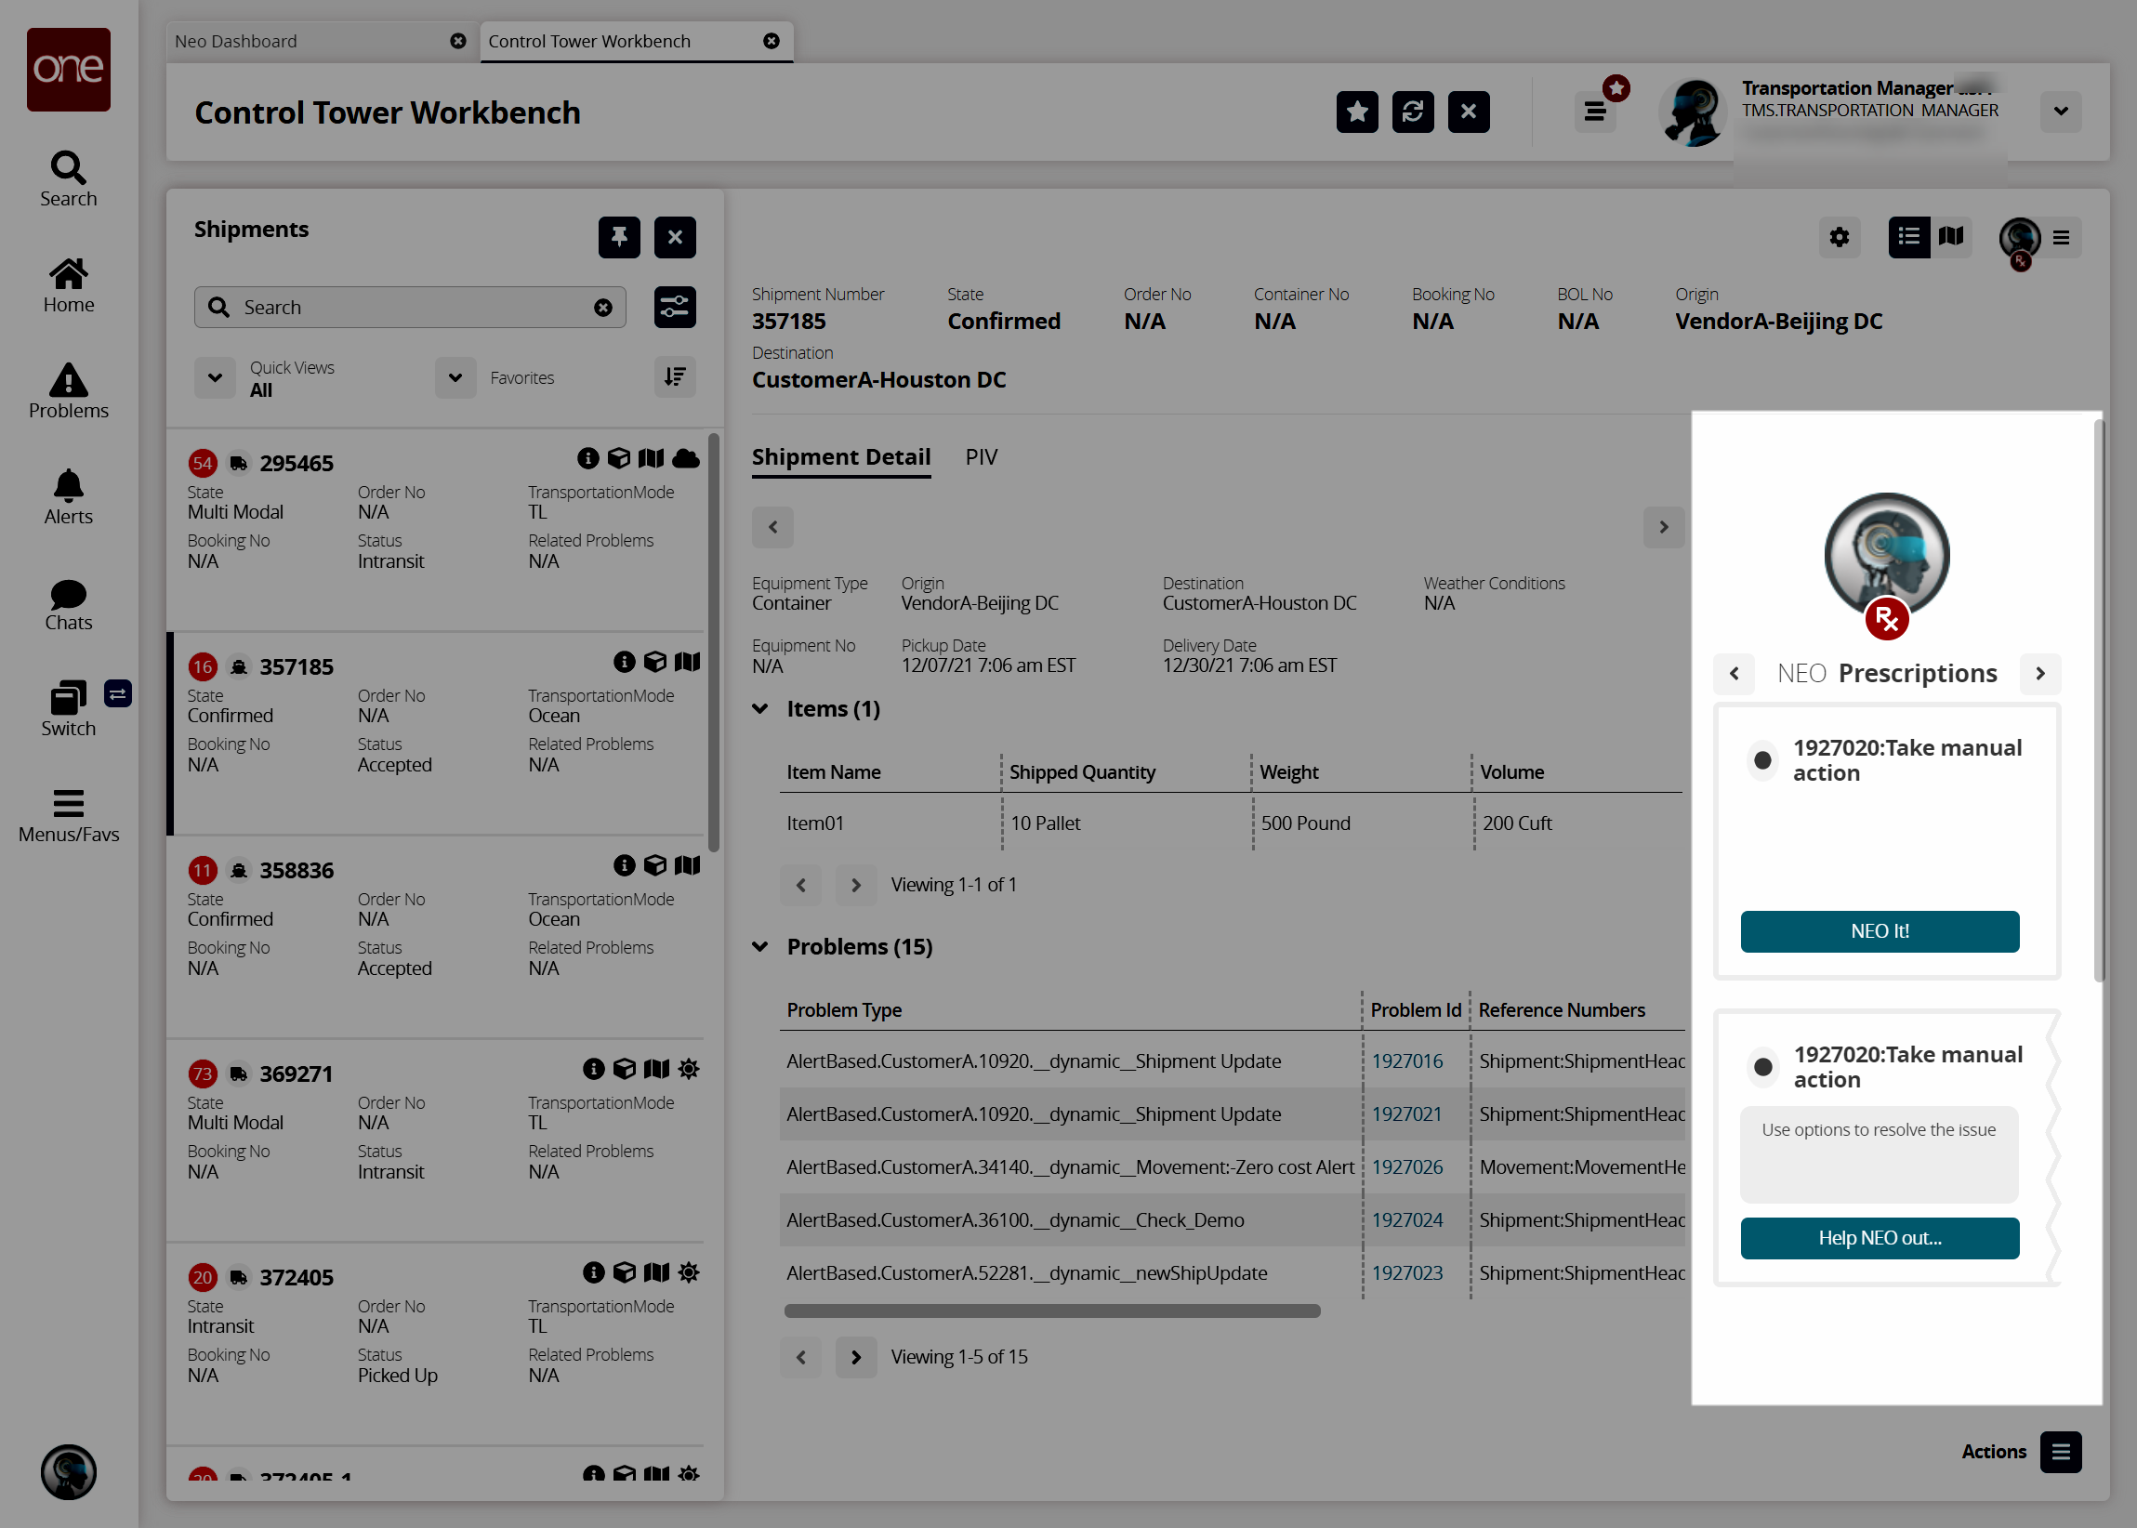
Task: Open the workbench settings gear
Action: [x=1839, y=237]
